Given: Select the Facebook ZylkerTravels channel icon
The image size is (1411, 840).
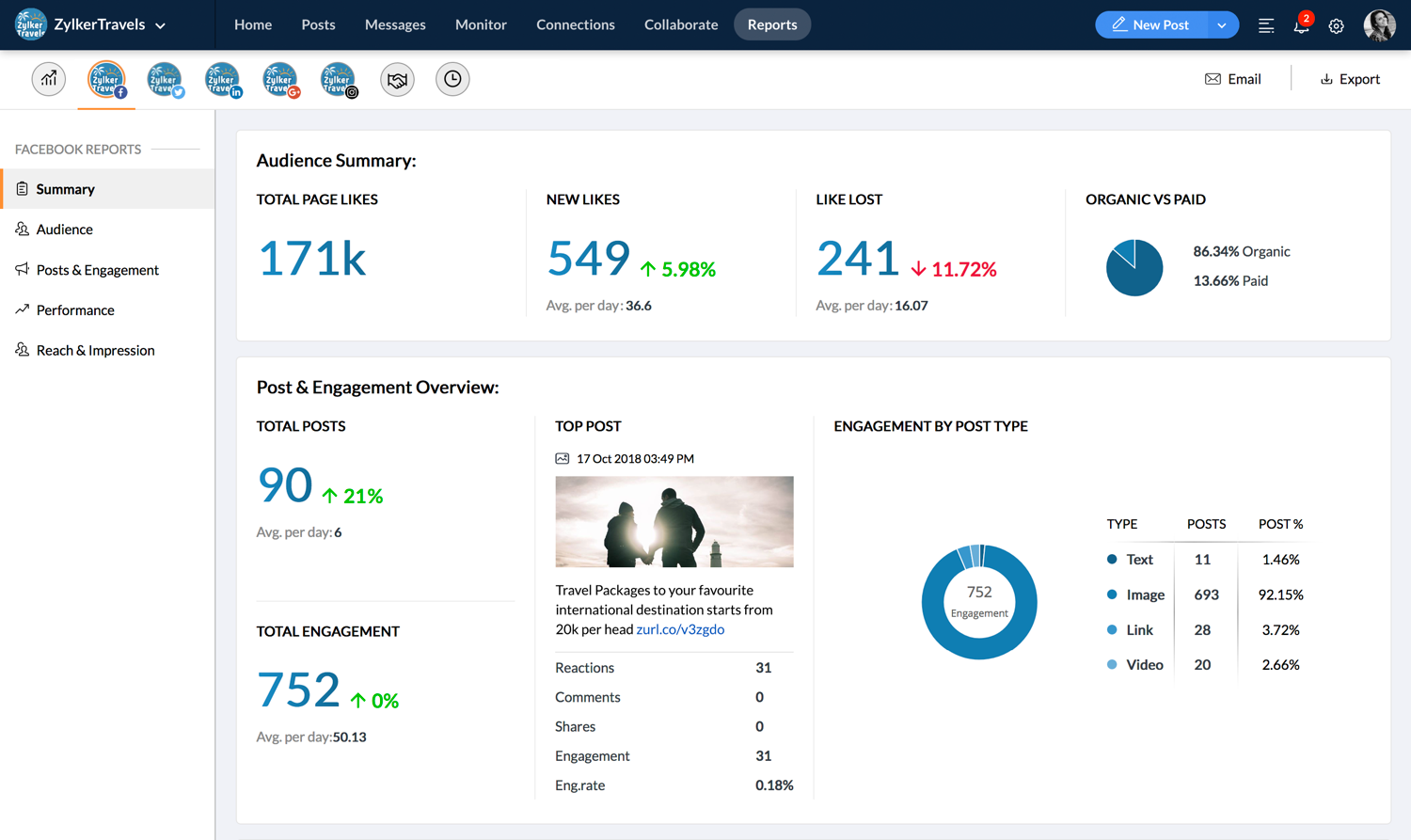Looking at the screenshot, I should point(106,79).
